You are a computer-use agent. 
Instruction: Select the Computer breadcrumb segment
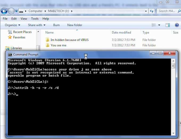coord(35,11)
